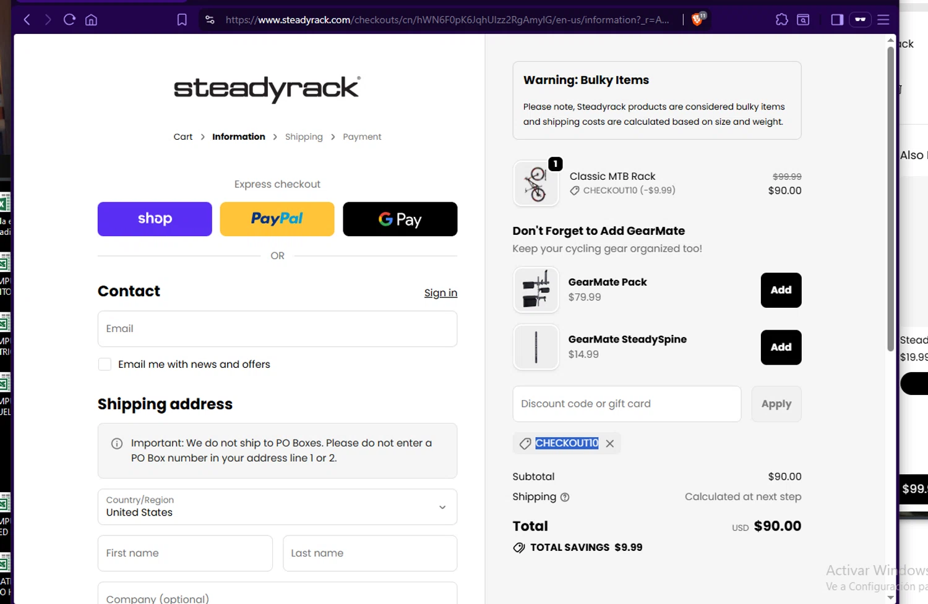Click the browser forward arrow
This screenshot has height=604, width=928.
[48, 20]
